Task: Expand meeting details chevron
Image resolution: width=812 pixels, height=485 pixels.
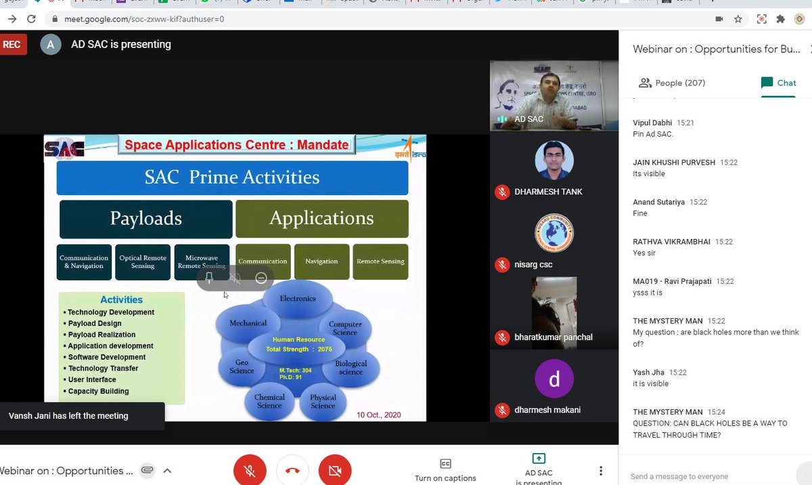Action: point(167,470)
